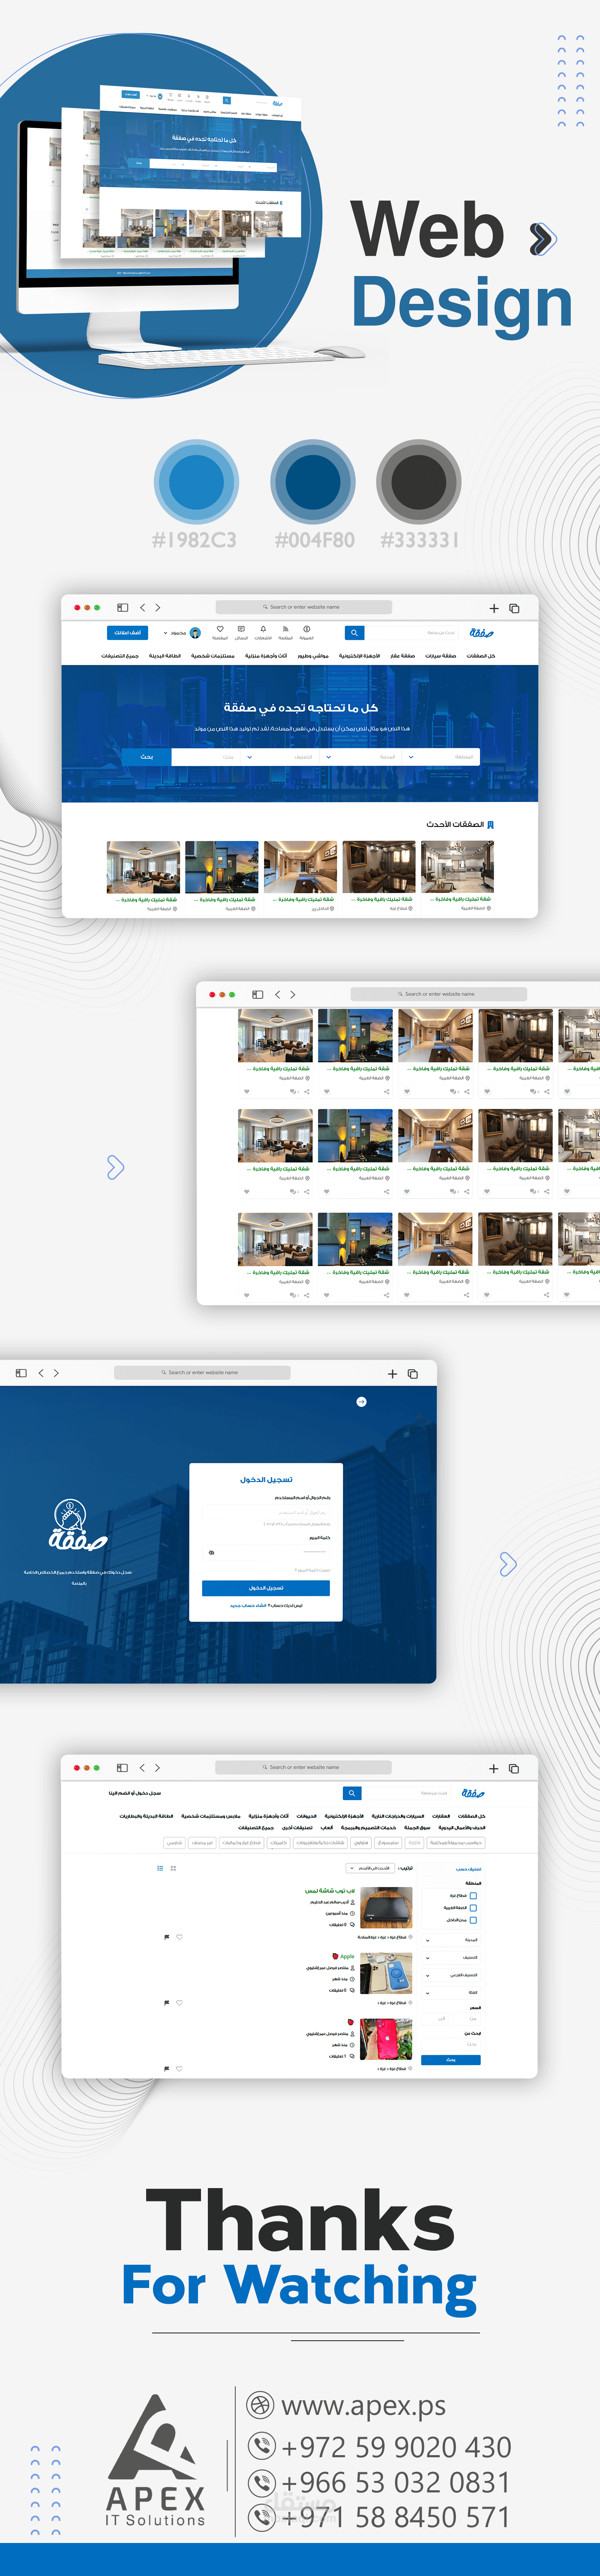This screenshot has height=2576, width=600.
Task: Focus the address bar in the login browser window
Action: coord(202,1373)
